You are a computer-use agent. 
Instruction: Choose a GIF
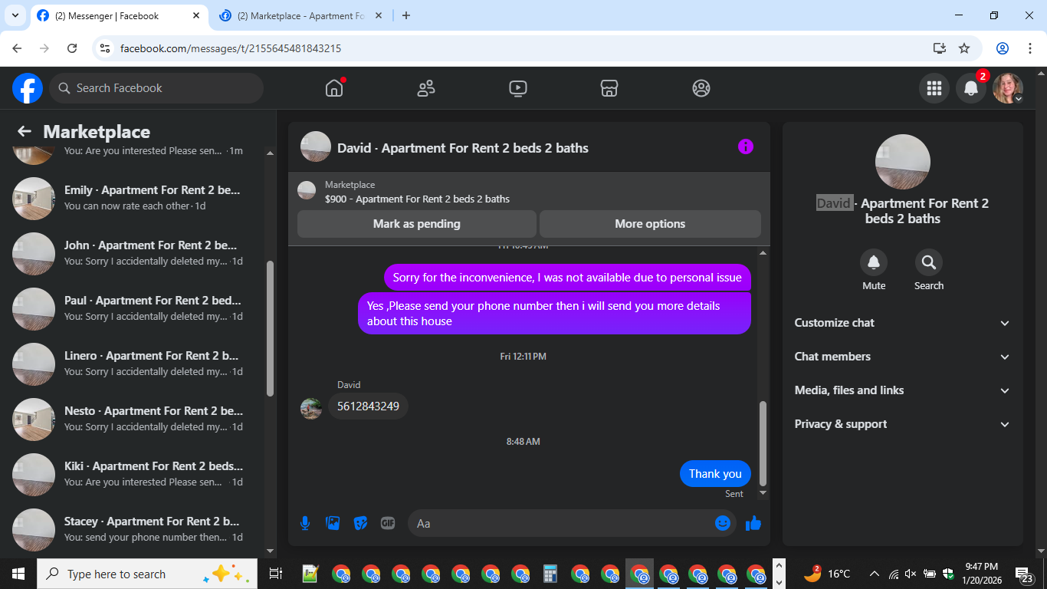pyautogui.click(x=388, y=523)
